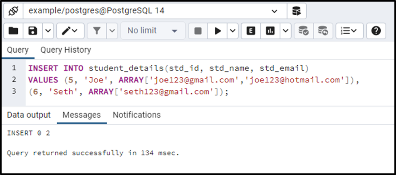This screenshot has height=175, width=396.
Task: Switch to the Query History tab
Action: coord(66,50)
